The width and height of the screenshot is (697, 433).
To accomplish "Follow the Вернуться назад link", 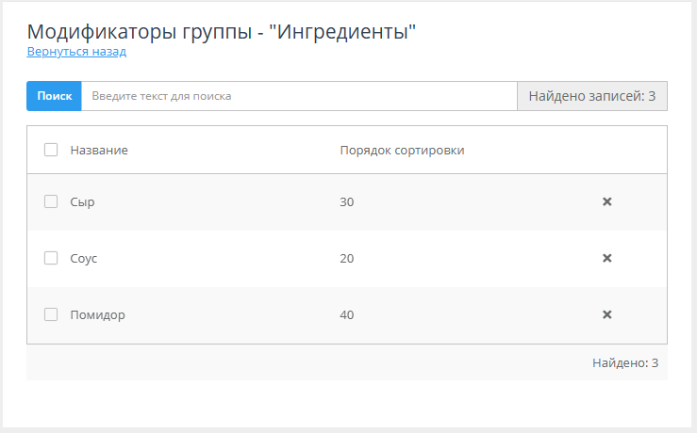I will click(76, 52).
